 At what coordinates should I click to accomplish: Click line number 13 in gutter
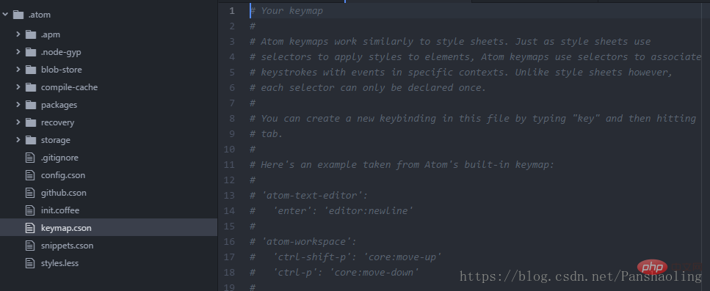(x=230, y=196)
